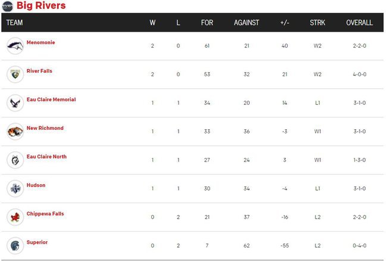Click the Eau Claire Memorial eagle logo

pyautogui.click(x=15, y=103)
